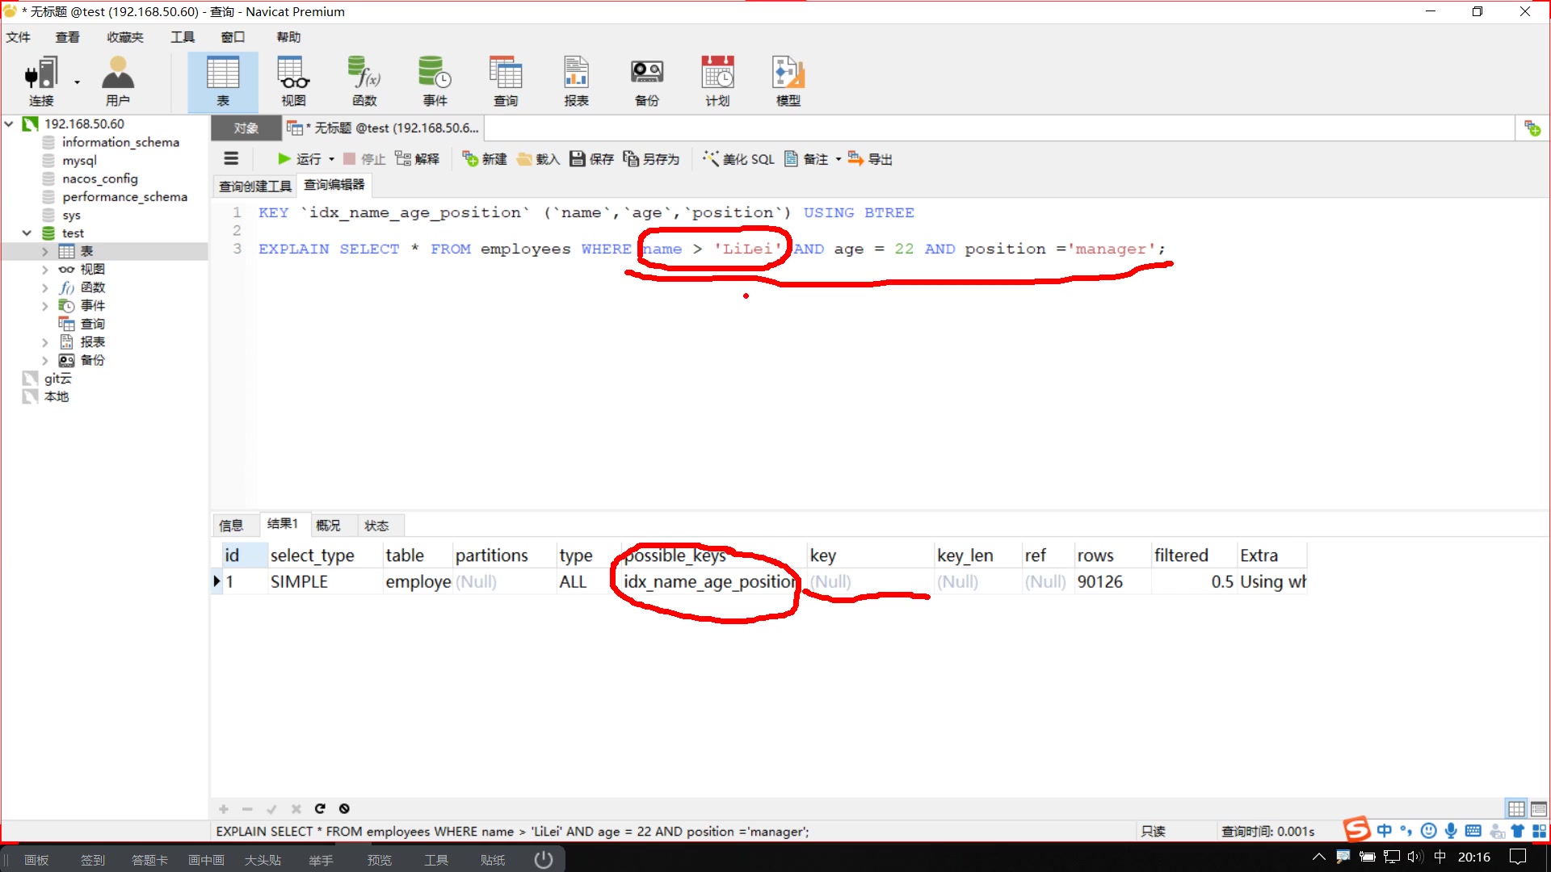Expand the 事件 events tree node
Viewport: 1551px width, 872px height.
[45, 306]
